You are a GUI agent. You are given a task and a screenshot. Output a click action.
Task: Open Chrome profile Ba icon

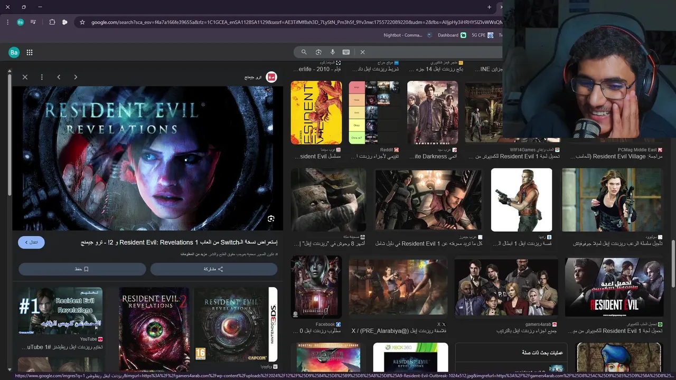click(20, 22)
